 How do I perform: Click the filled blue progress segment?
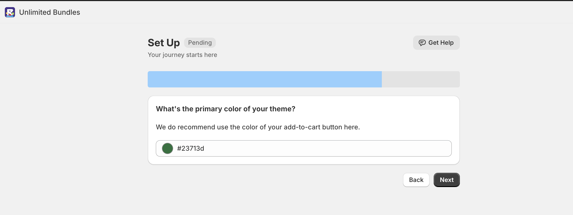pyautogui.click(x=264, y=79)
